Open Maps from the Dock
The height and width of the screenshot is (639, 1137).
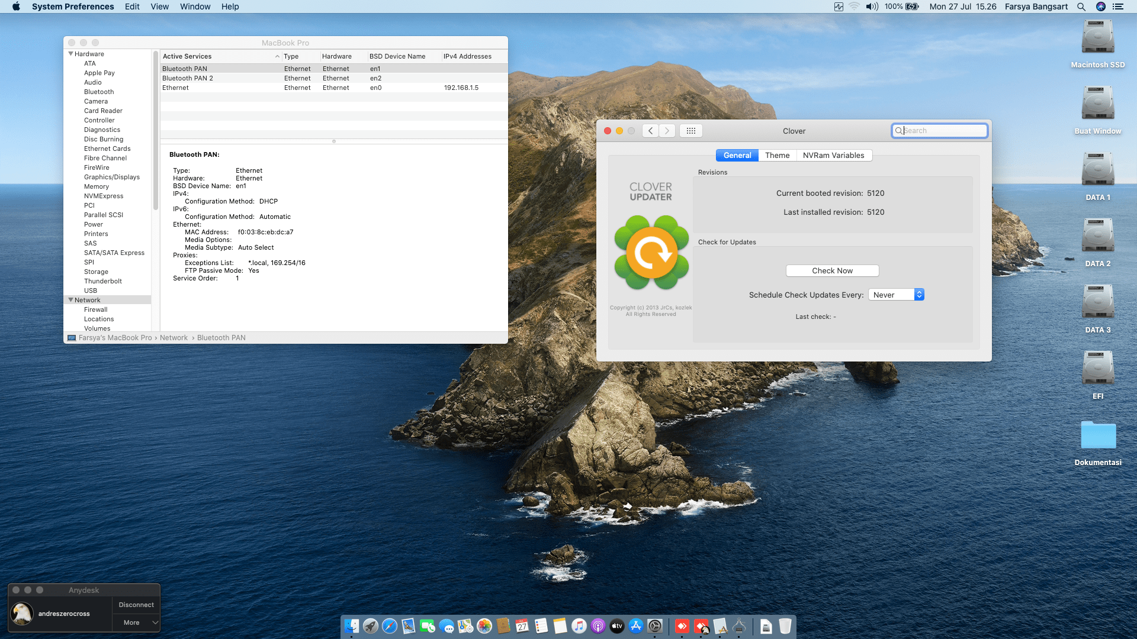465,626
